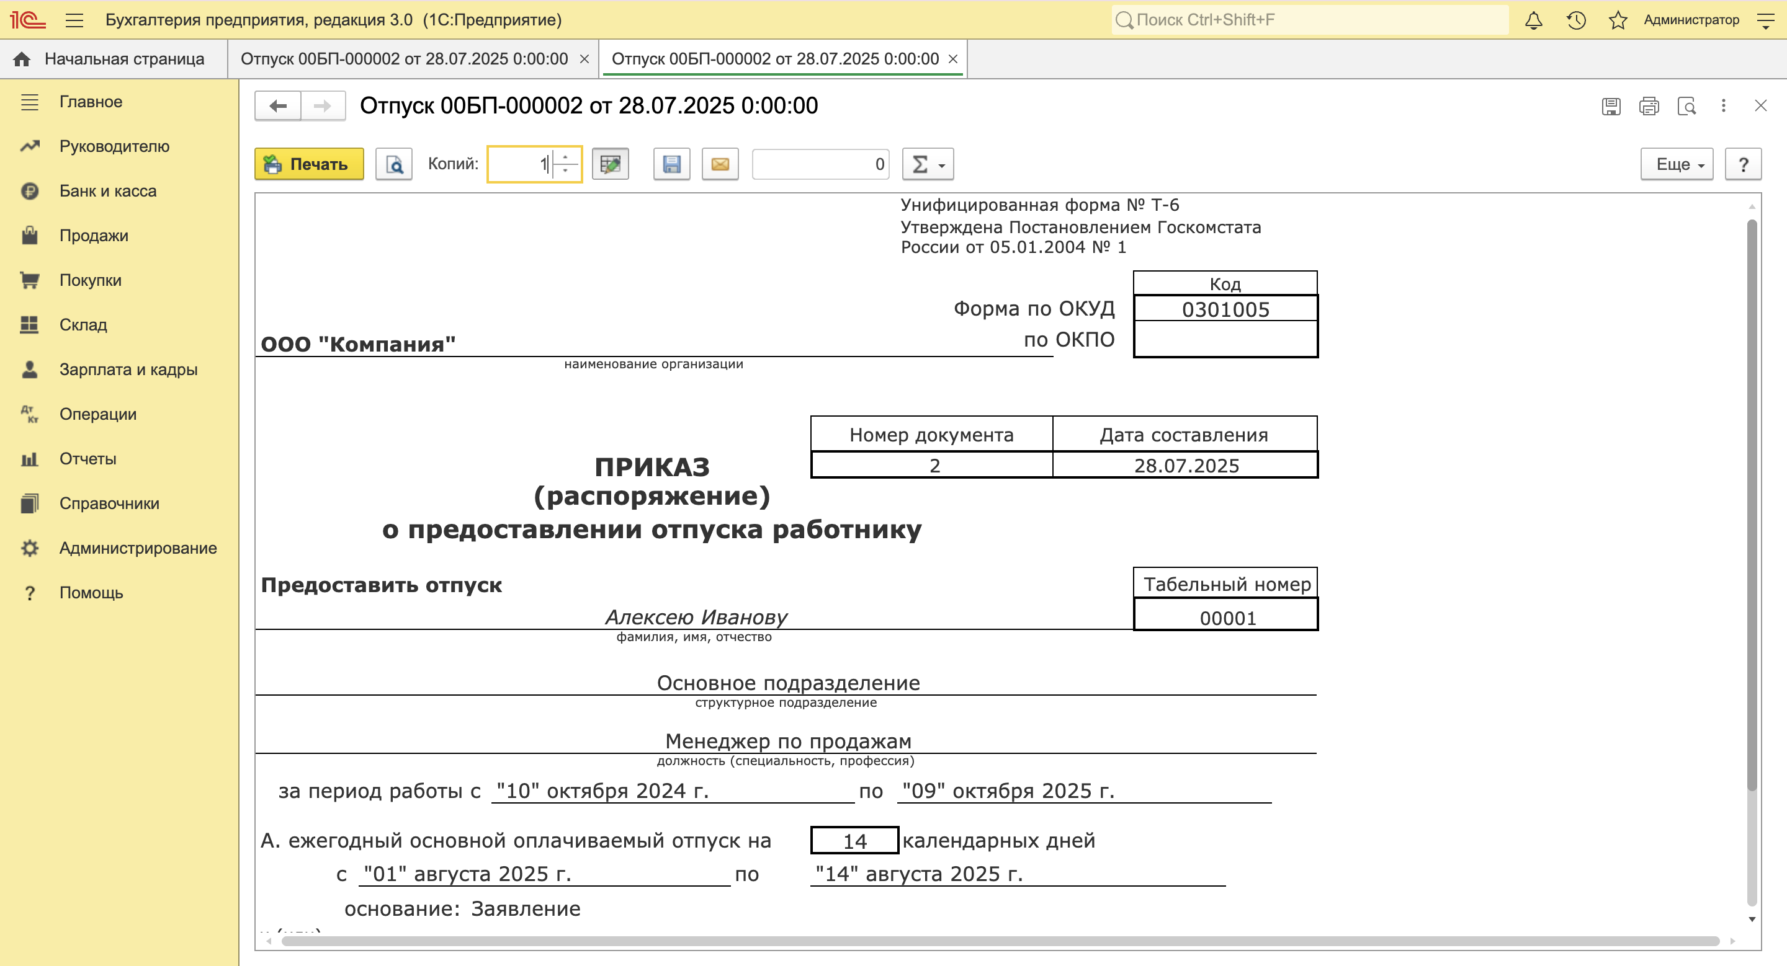
Task: Click the sum field showing 0
Action: pos(821,164)
